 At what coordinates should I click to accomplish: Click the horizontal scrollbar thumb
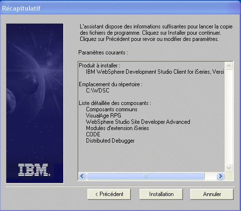145,176
